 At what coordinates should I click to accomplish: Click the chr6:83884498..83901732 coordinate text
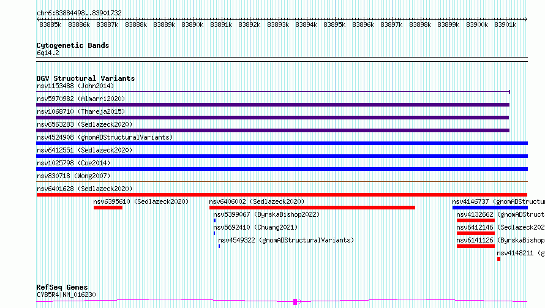(x=79, y=13)
